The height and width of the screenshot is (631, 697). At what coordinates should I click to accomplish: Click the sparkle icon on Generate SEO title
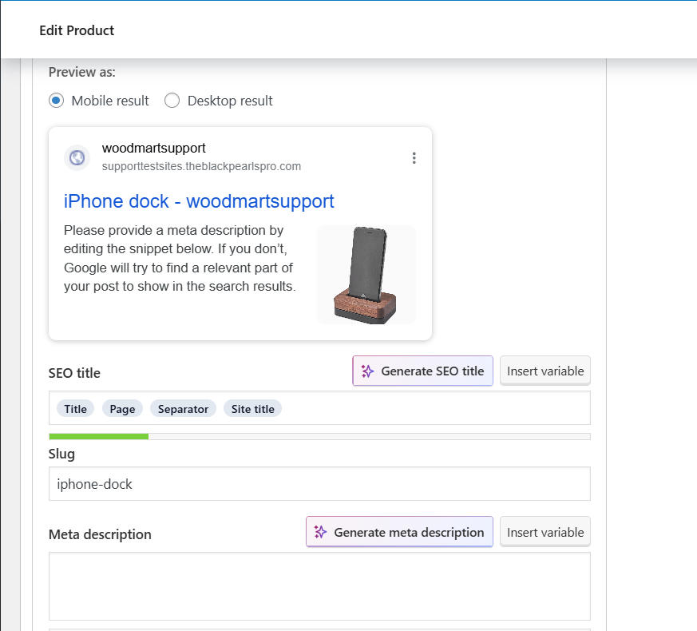367,371
